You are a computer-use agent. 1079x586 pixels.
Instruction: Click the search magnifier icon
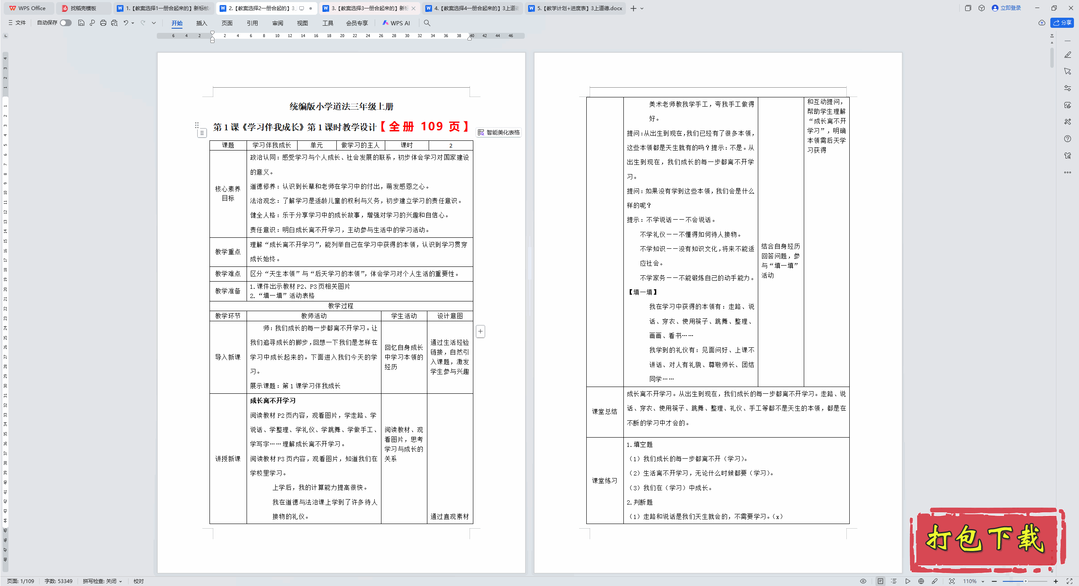[427, 23]
